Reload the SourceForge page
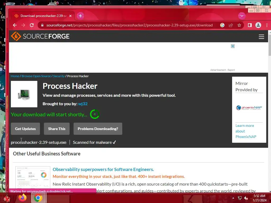The height and width of the screenshot is (203, 271). coord(32,25)
